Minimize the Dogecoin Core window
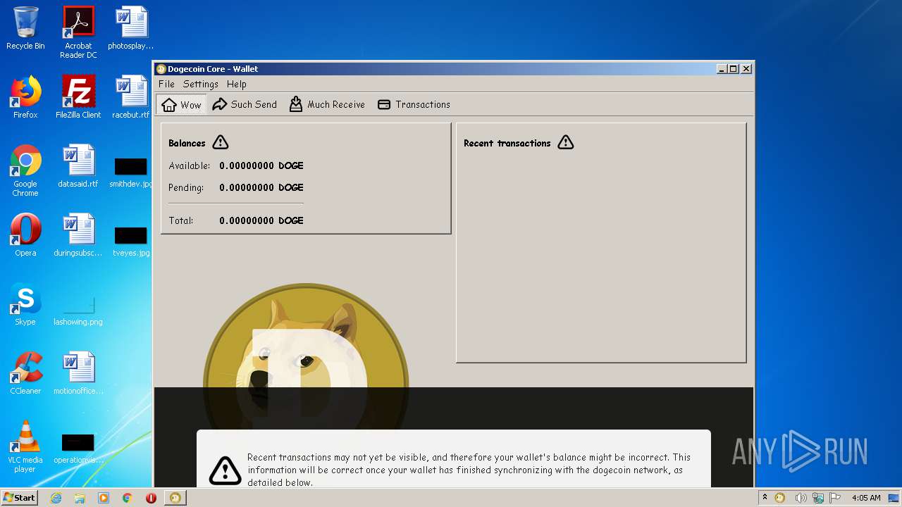This screenshot has width=902, height=507. 722,69
